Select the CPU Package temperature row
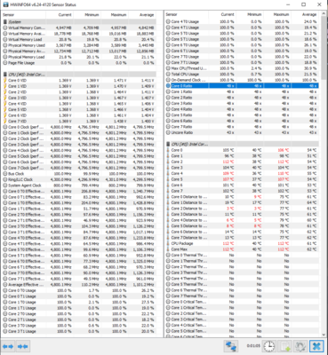The image size is (328, 355). click(242, 243)
